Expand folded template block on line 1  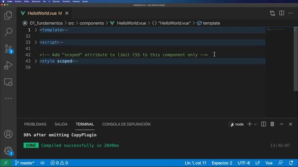tap(36, 30)
